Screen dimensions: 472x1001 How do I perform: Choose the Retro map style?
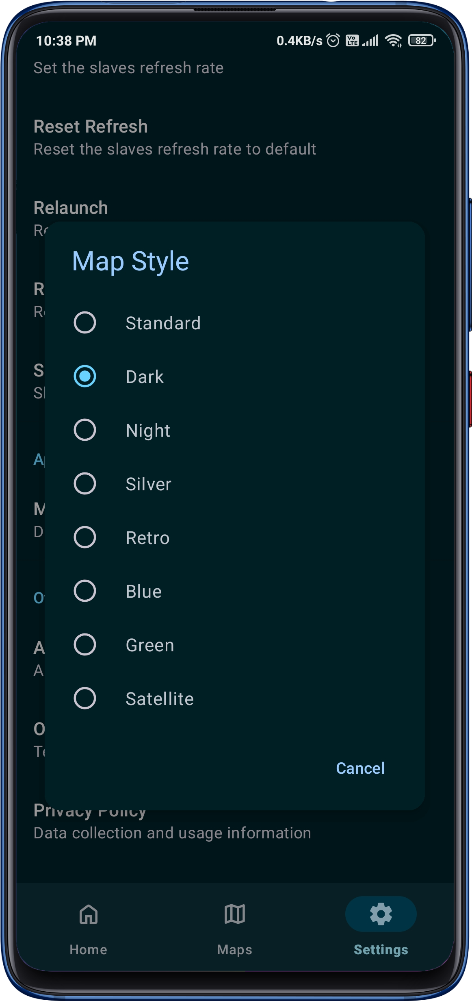pyautogui.click(x=85, y=537)
